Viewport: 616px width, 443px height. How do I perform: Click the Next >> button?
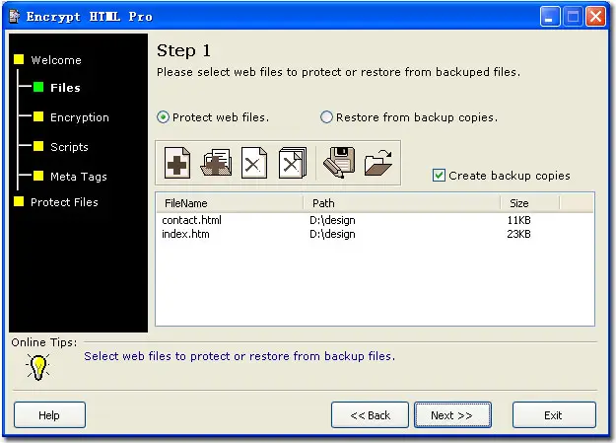point(452,415)
